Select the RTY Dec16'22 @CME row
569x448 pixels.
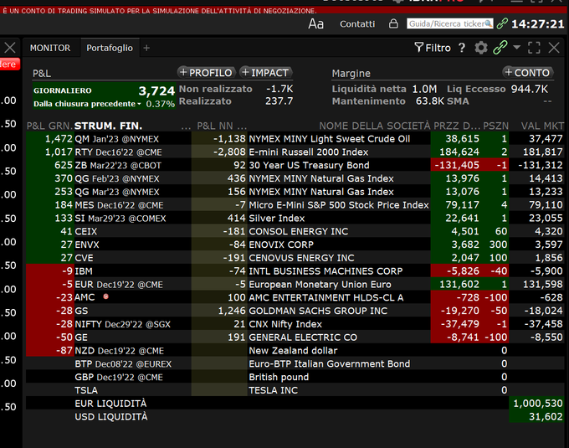pos(295,152)
